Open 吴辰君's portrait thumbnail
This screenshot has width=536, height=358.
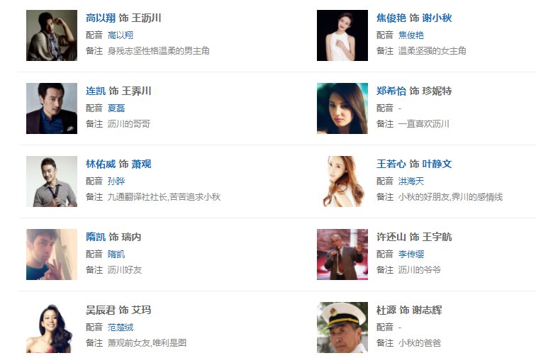(52, 328)
